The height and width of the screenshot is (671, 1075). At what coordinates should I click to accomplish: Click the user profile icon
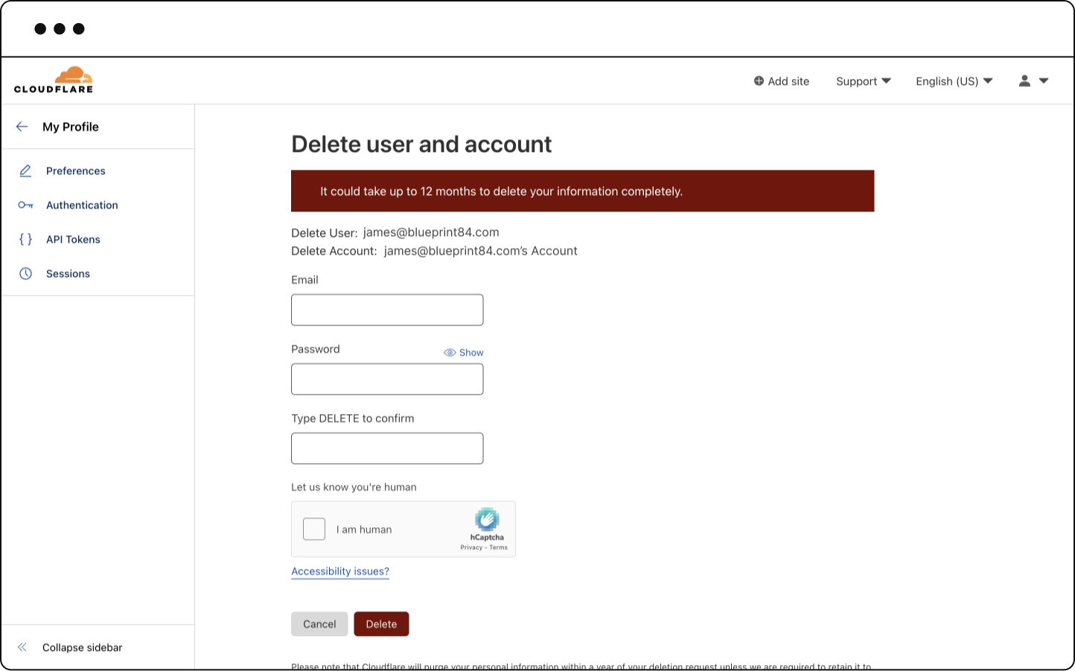[x=1024, y=81]
